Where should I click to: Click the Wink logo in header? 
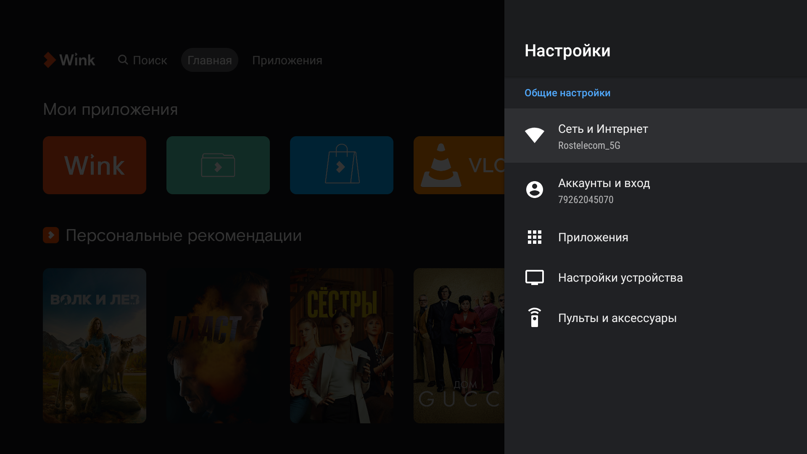(x=70, y=60)
